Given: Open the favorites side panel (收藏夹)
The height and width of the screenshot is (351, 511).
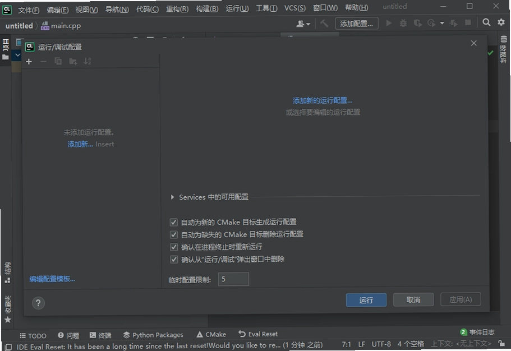Looking at the screenshot, I should 8,310.
